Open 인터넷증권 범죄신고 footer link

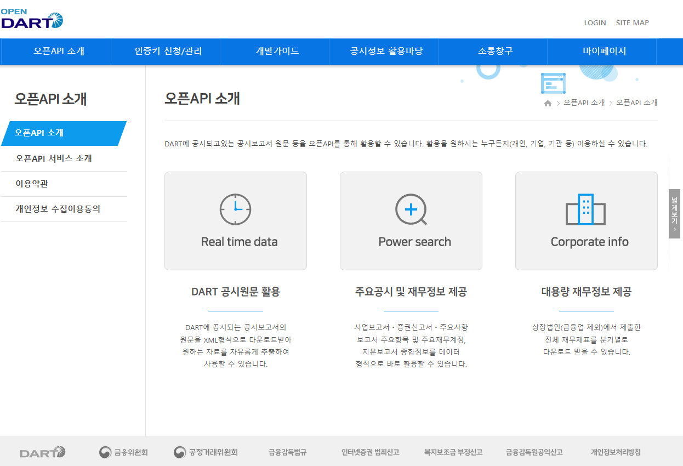370,452
